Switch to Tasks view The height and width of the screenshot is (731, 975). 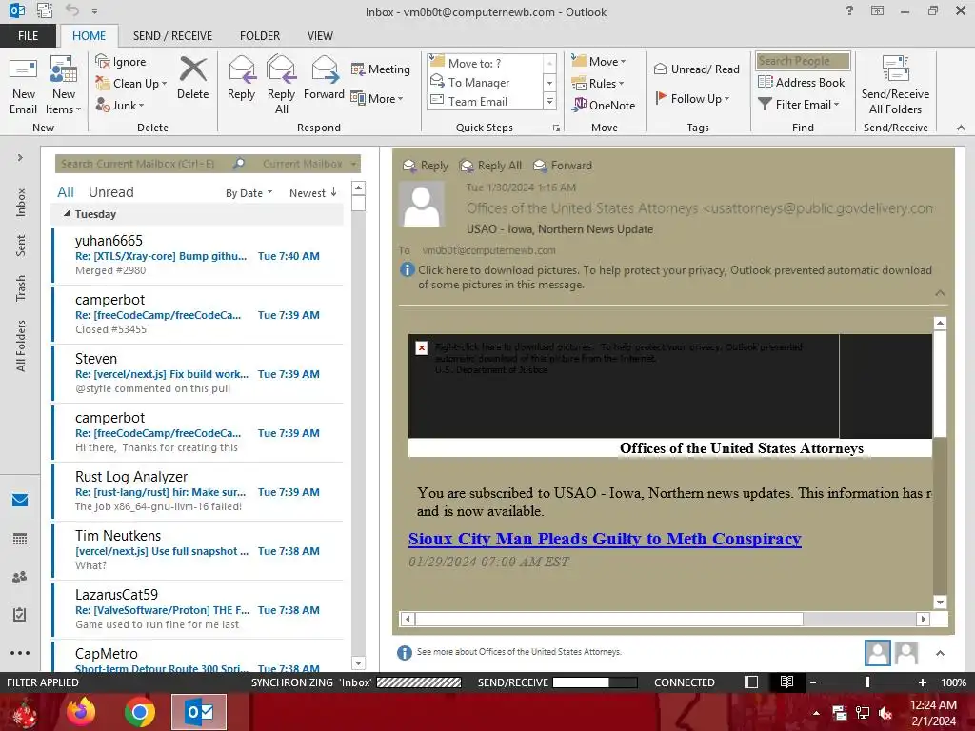click(20, 615)
